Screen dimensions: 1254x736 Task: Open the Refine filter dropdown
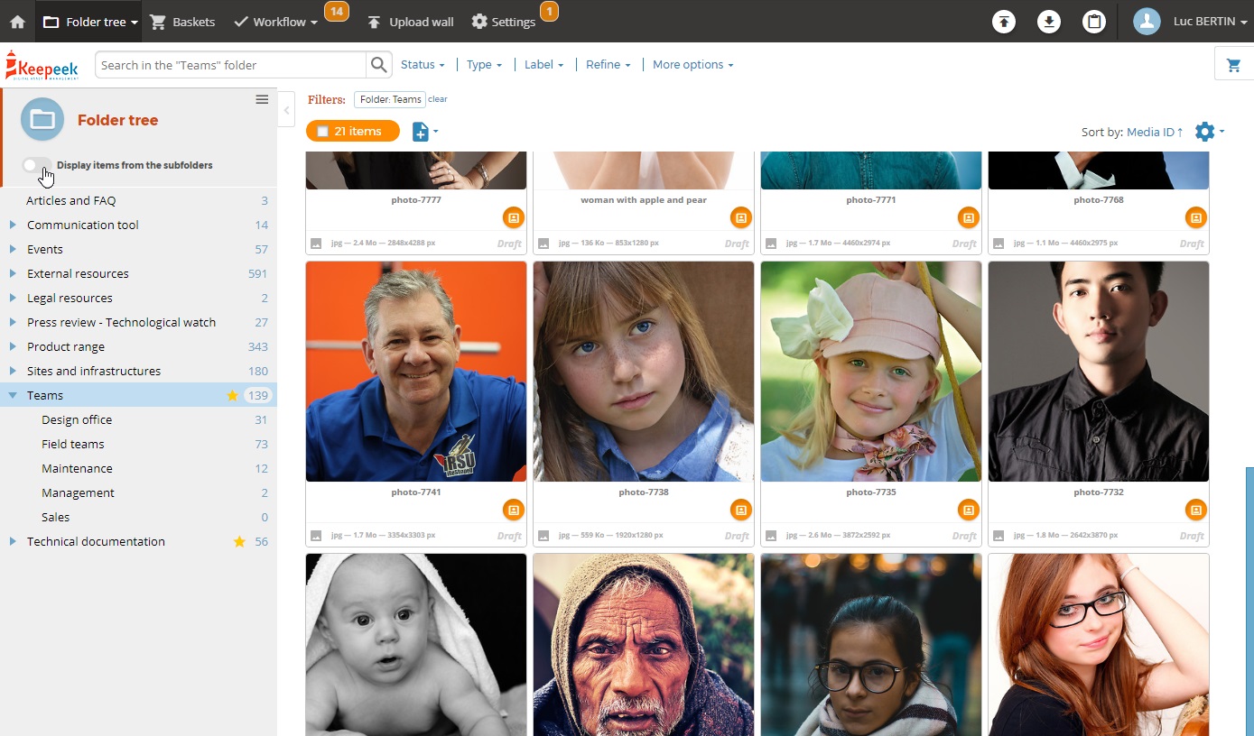[x=608, y=65]
